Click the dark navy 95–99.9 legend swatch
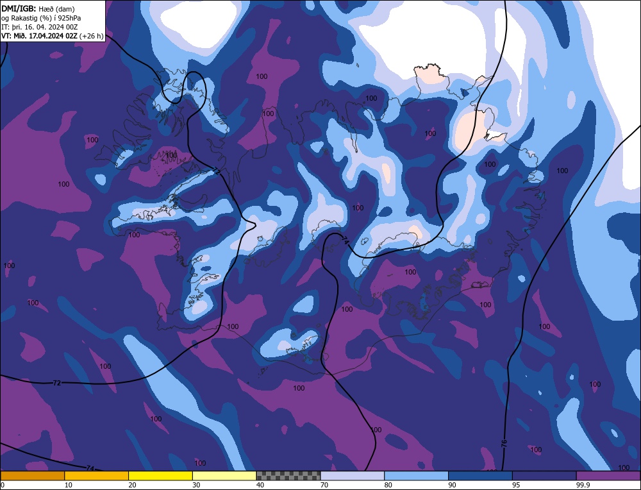 coord(544,476)
